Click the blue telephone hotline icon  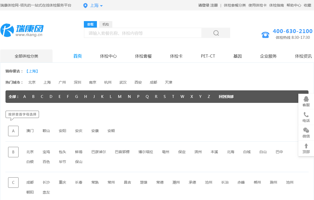(x=265, y=35)
